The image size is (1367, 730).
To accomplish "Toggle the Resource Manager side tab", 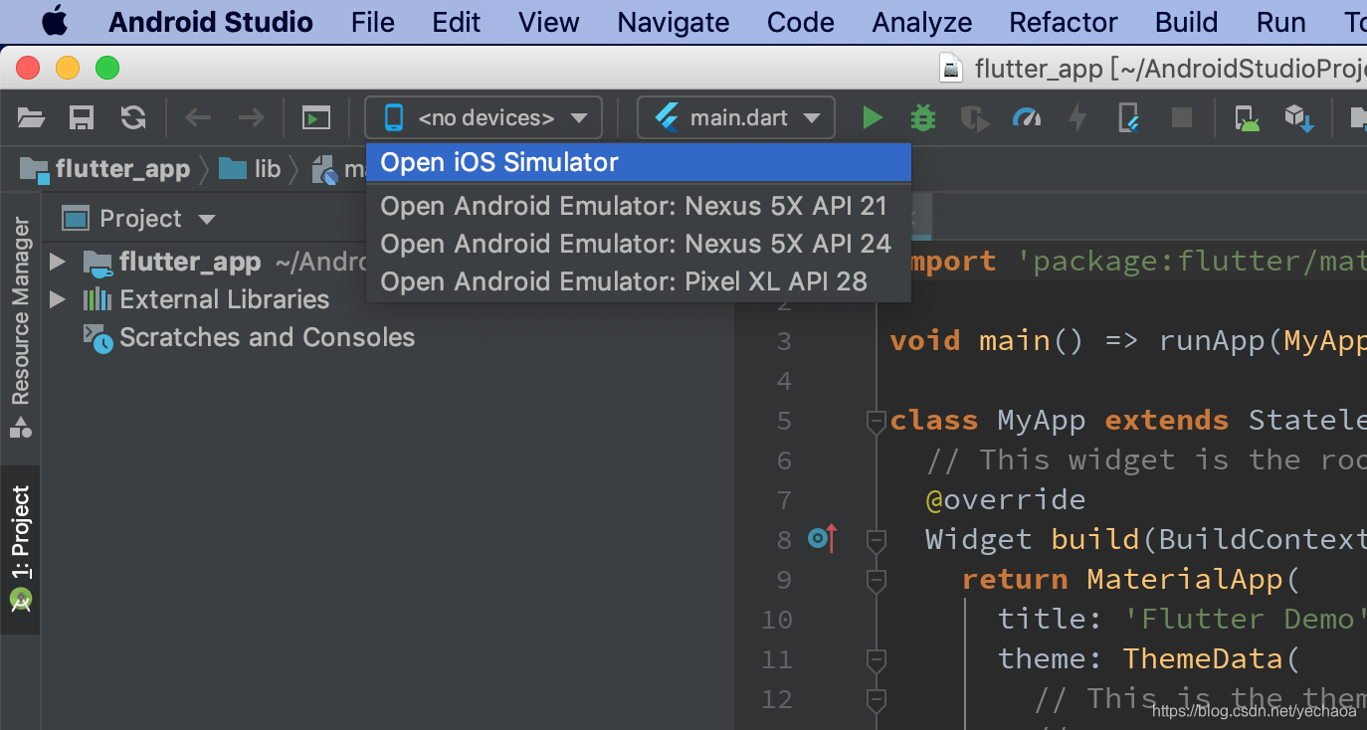I will click(21, 328).
